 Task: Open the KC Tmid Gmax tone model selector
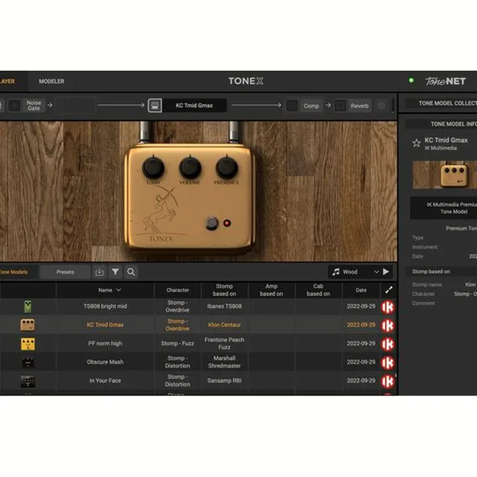coord(194,105)
